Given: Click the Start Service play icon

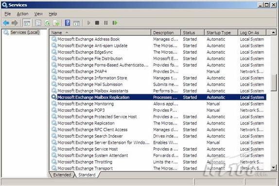Looking at the screenshot, I should (x=88, y=23).
